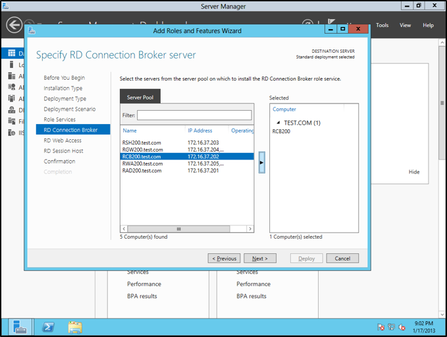The height and width of the screenshot is (337, 447).
Task: Select RSH200.test.com in the server list
Action: coord(142,142)
